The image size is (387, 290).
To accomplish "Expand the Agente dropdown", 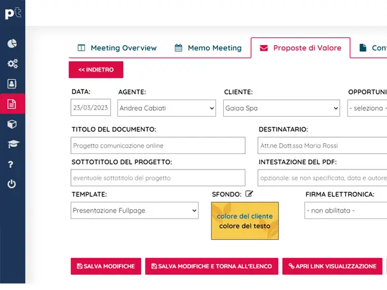I will (x=167, y=109).
